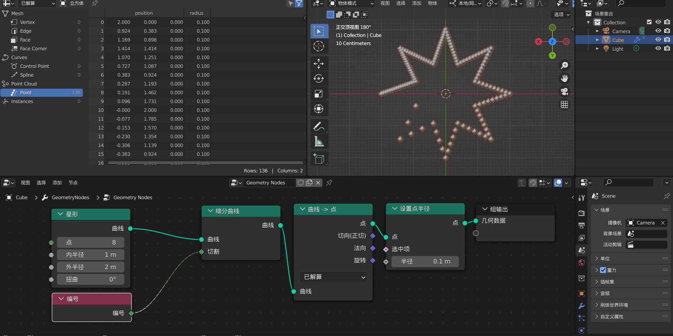The width and height of the screenshot is (673, 336).
Task: Select the Add Cube tool icon
Action: pos(319,159)
